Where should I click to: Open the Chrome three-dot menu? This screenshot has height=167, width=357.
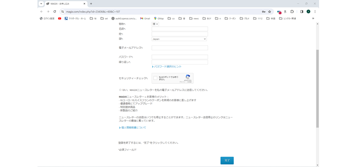315,12
